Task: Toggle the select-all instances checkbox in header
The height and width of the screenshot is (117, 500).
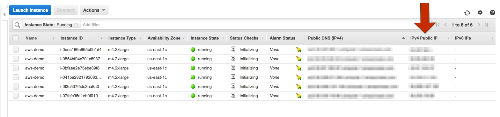Action: pyautogui.click(x=16, y=38)
